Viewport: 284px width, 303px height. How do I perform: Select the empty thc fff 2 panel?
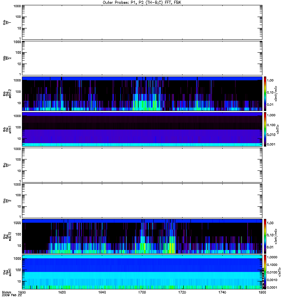(142, 201)
